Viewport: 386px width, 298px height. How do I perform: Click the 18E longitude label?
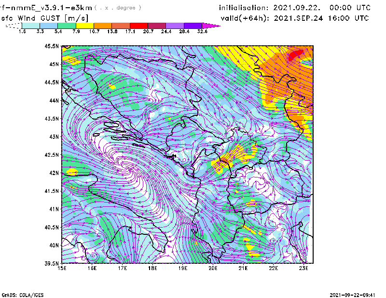tap(152, 268)
